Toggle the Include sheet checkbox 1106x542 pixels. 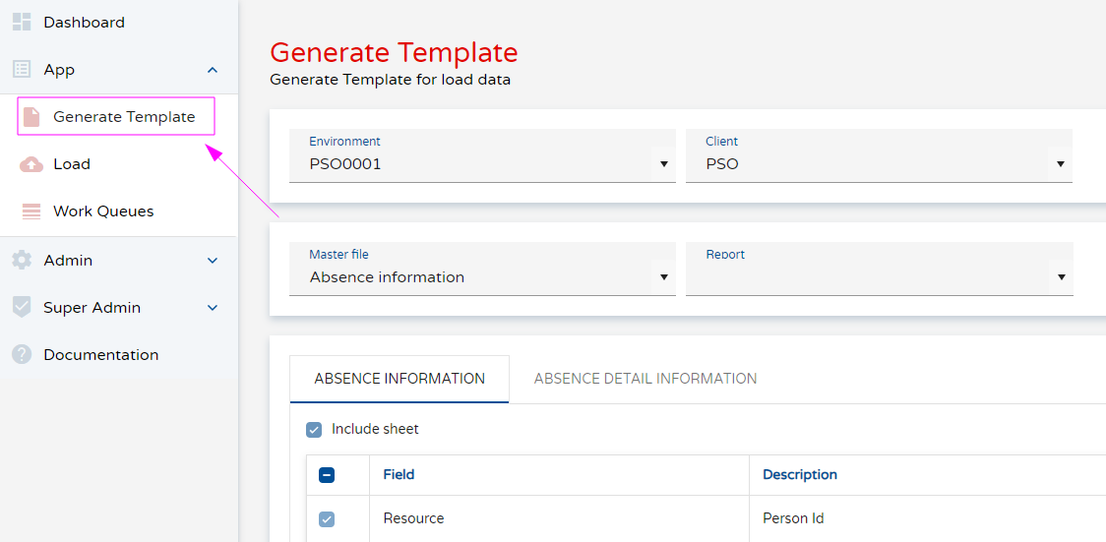[x=314, y=429]
